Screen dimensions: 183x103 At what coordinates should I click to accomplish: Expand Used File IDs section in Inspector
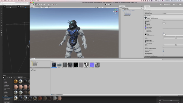click(x=144, y=12)
